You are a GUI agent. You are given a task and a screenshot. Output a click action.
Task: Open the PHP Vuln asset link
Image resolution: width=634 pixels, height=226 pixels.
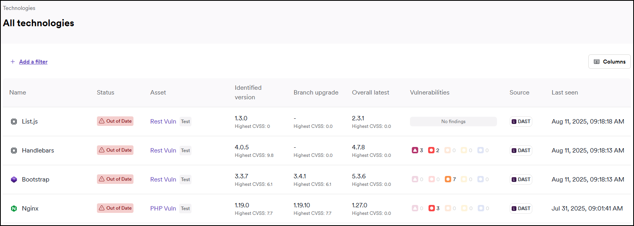163,209
